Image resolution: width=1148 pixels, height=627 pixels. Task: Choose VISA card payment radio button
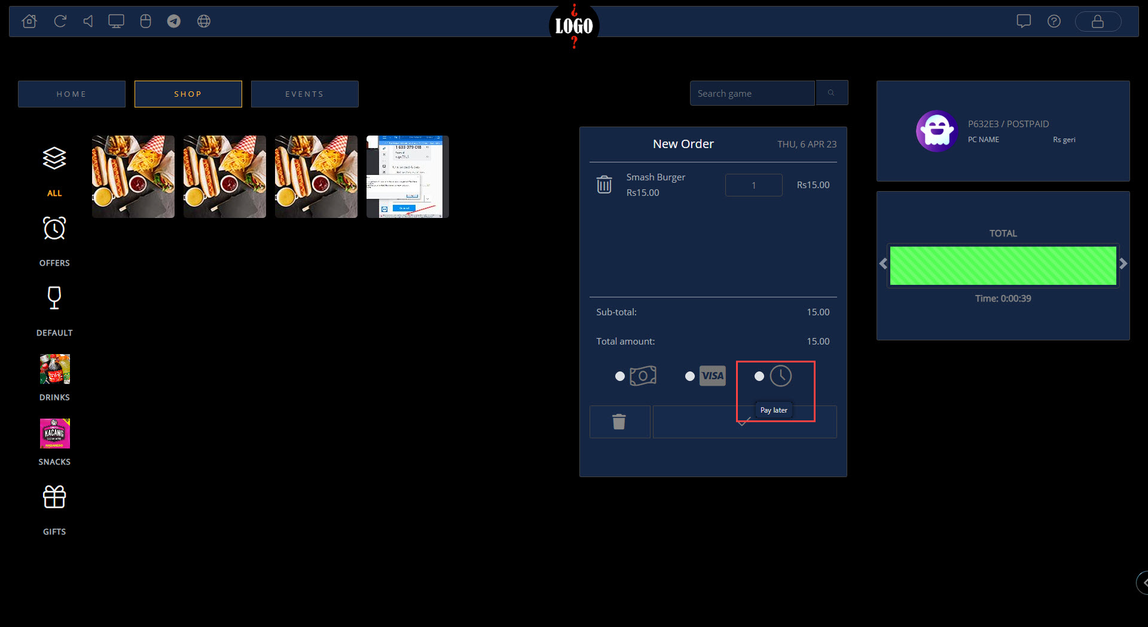click(x=690, y=376)
